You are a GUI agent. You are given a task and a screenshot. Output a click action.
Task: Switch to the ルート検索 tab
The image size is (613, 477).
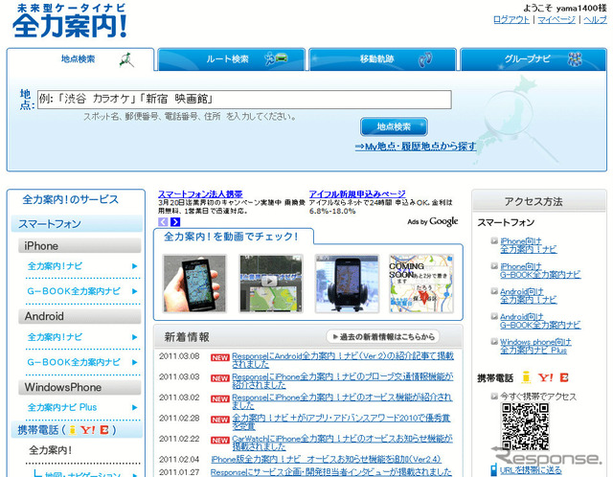click(232, 59)
